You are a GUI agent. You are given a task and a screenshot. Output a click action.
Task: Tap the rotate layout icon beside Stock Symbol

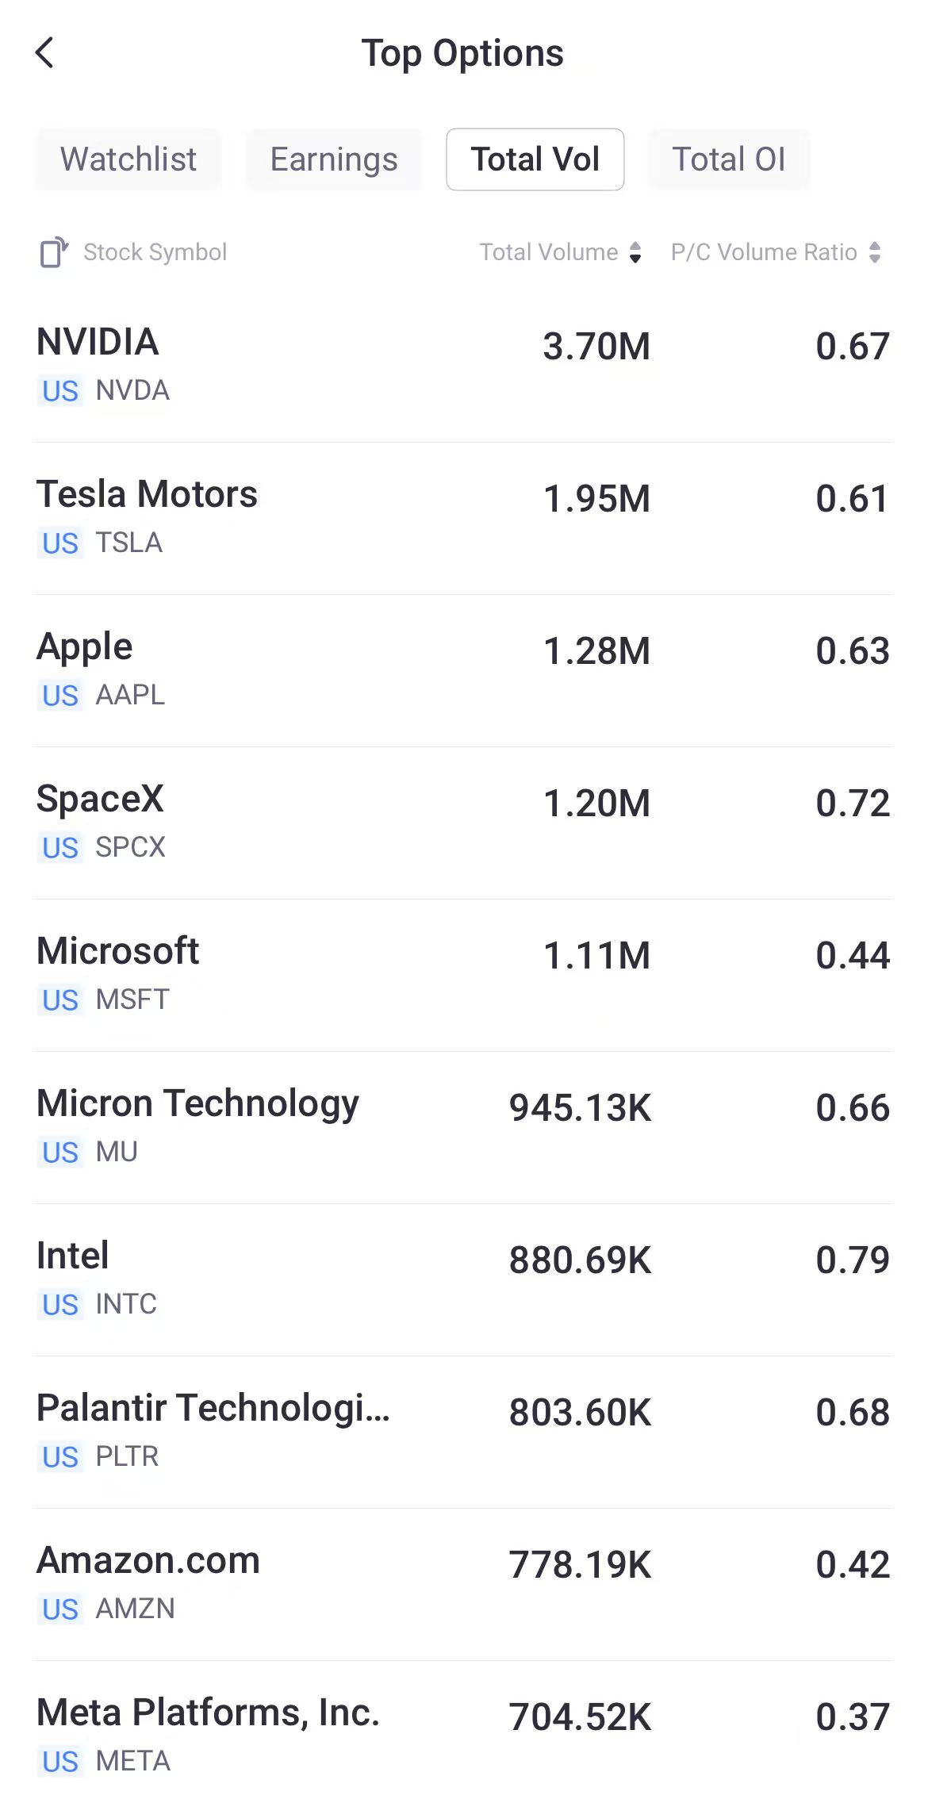pyautogui.click(x=54, y=252)
